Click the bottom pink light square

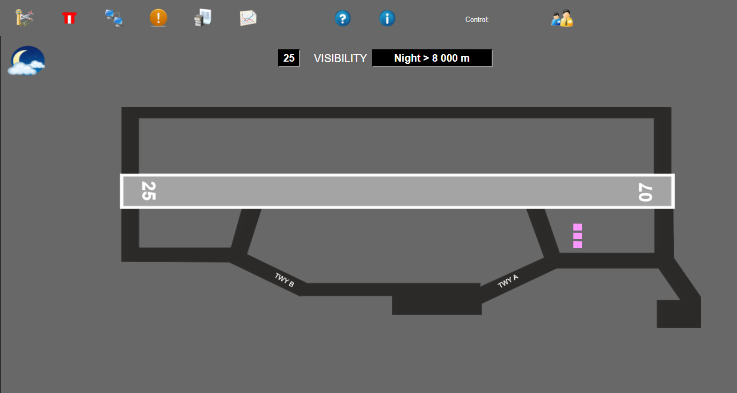[x=578, y=245]
